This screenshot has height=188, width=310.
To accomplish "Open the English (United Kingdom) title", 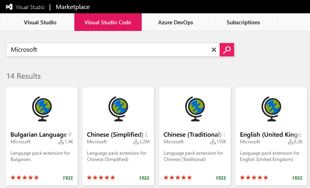I will (x=271, y=135).
